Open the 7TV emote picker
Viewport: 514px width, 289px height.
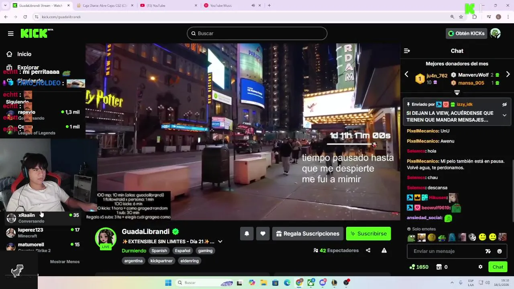pos(488,251)
